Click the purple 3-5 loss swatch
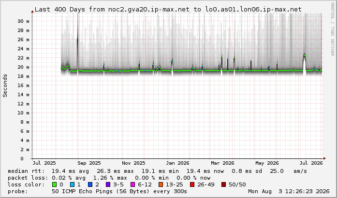Viewport: 337px width, 198px height. point(108,184)
